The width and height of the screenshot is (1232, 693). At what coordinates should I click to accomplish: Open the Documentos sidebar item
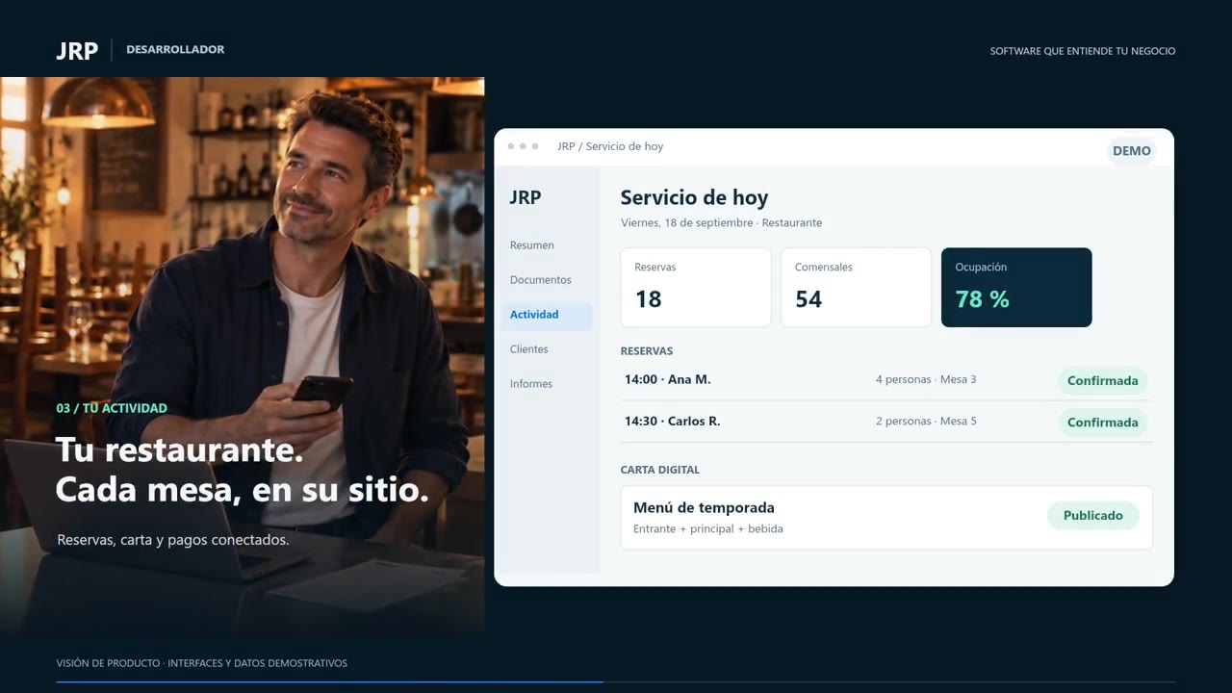541,280
